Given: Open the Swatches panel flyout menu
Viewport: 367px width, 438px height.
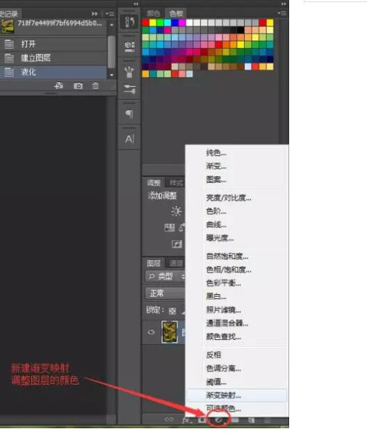Looking at the screenshot, I should [x=282, y=13].
